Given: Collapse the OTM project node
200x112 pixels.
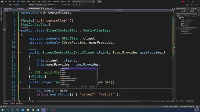Looking at the screenshot, I should coord(177,18).
